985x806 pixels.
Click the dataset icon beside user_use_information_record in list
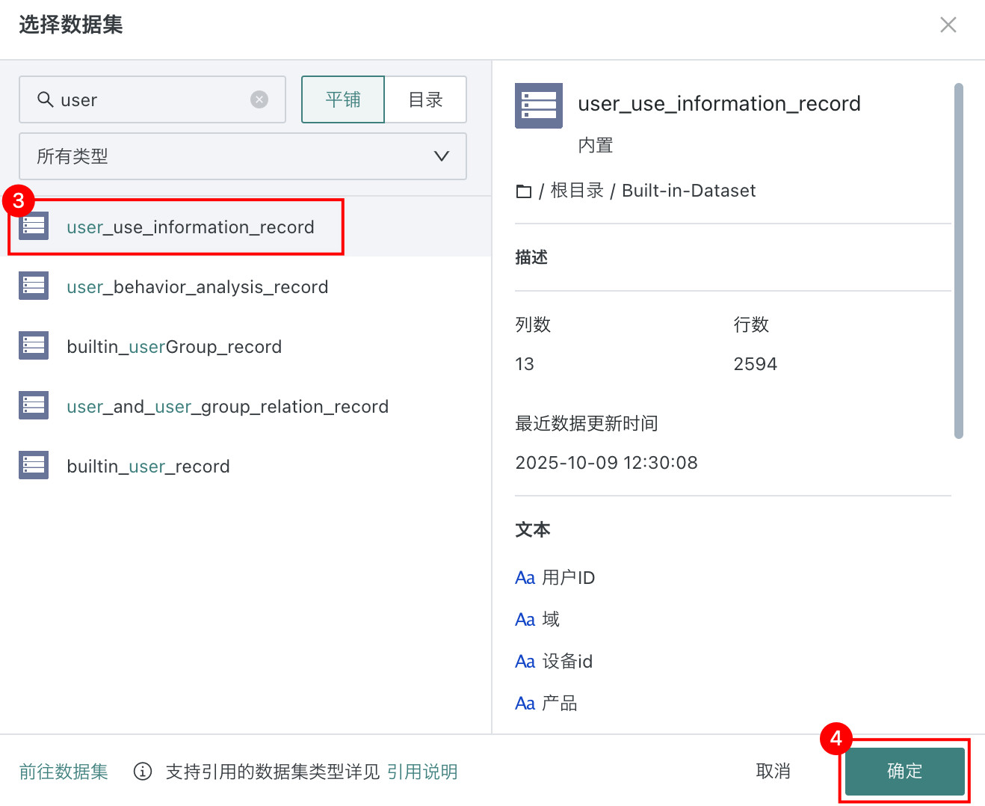pos(34,227)
